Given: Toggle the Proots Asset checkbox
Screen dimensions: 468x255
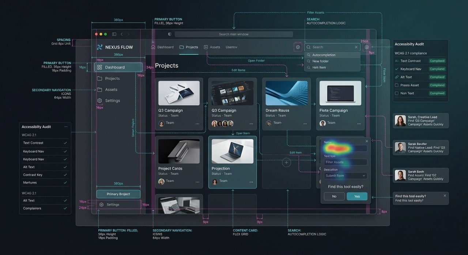Looking at the screenshot, I should (397, 85).
